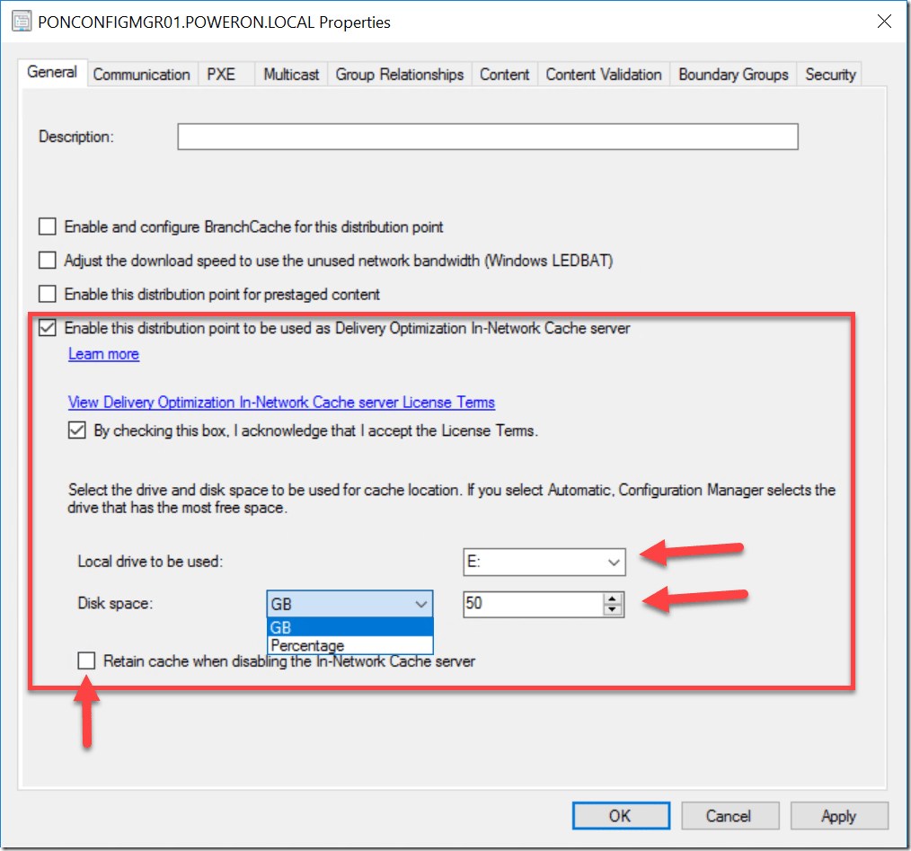This screenshot has width=911, height=851.
Task: Open the Local drive dropdown showing E:
Action: [x=544, y=563]
